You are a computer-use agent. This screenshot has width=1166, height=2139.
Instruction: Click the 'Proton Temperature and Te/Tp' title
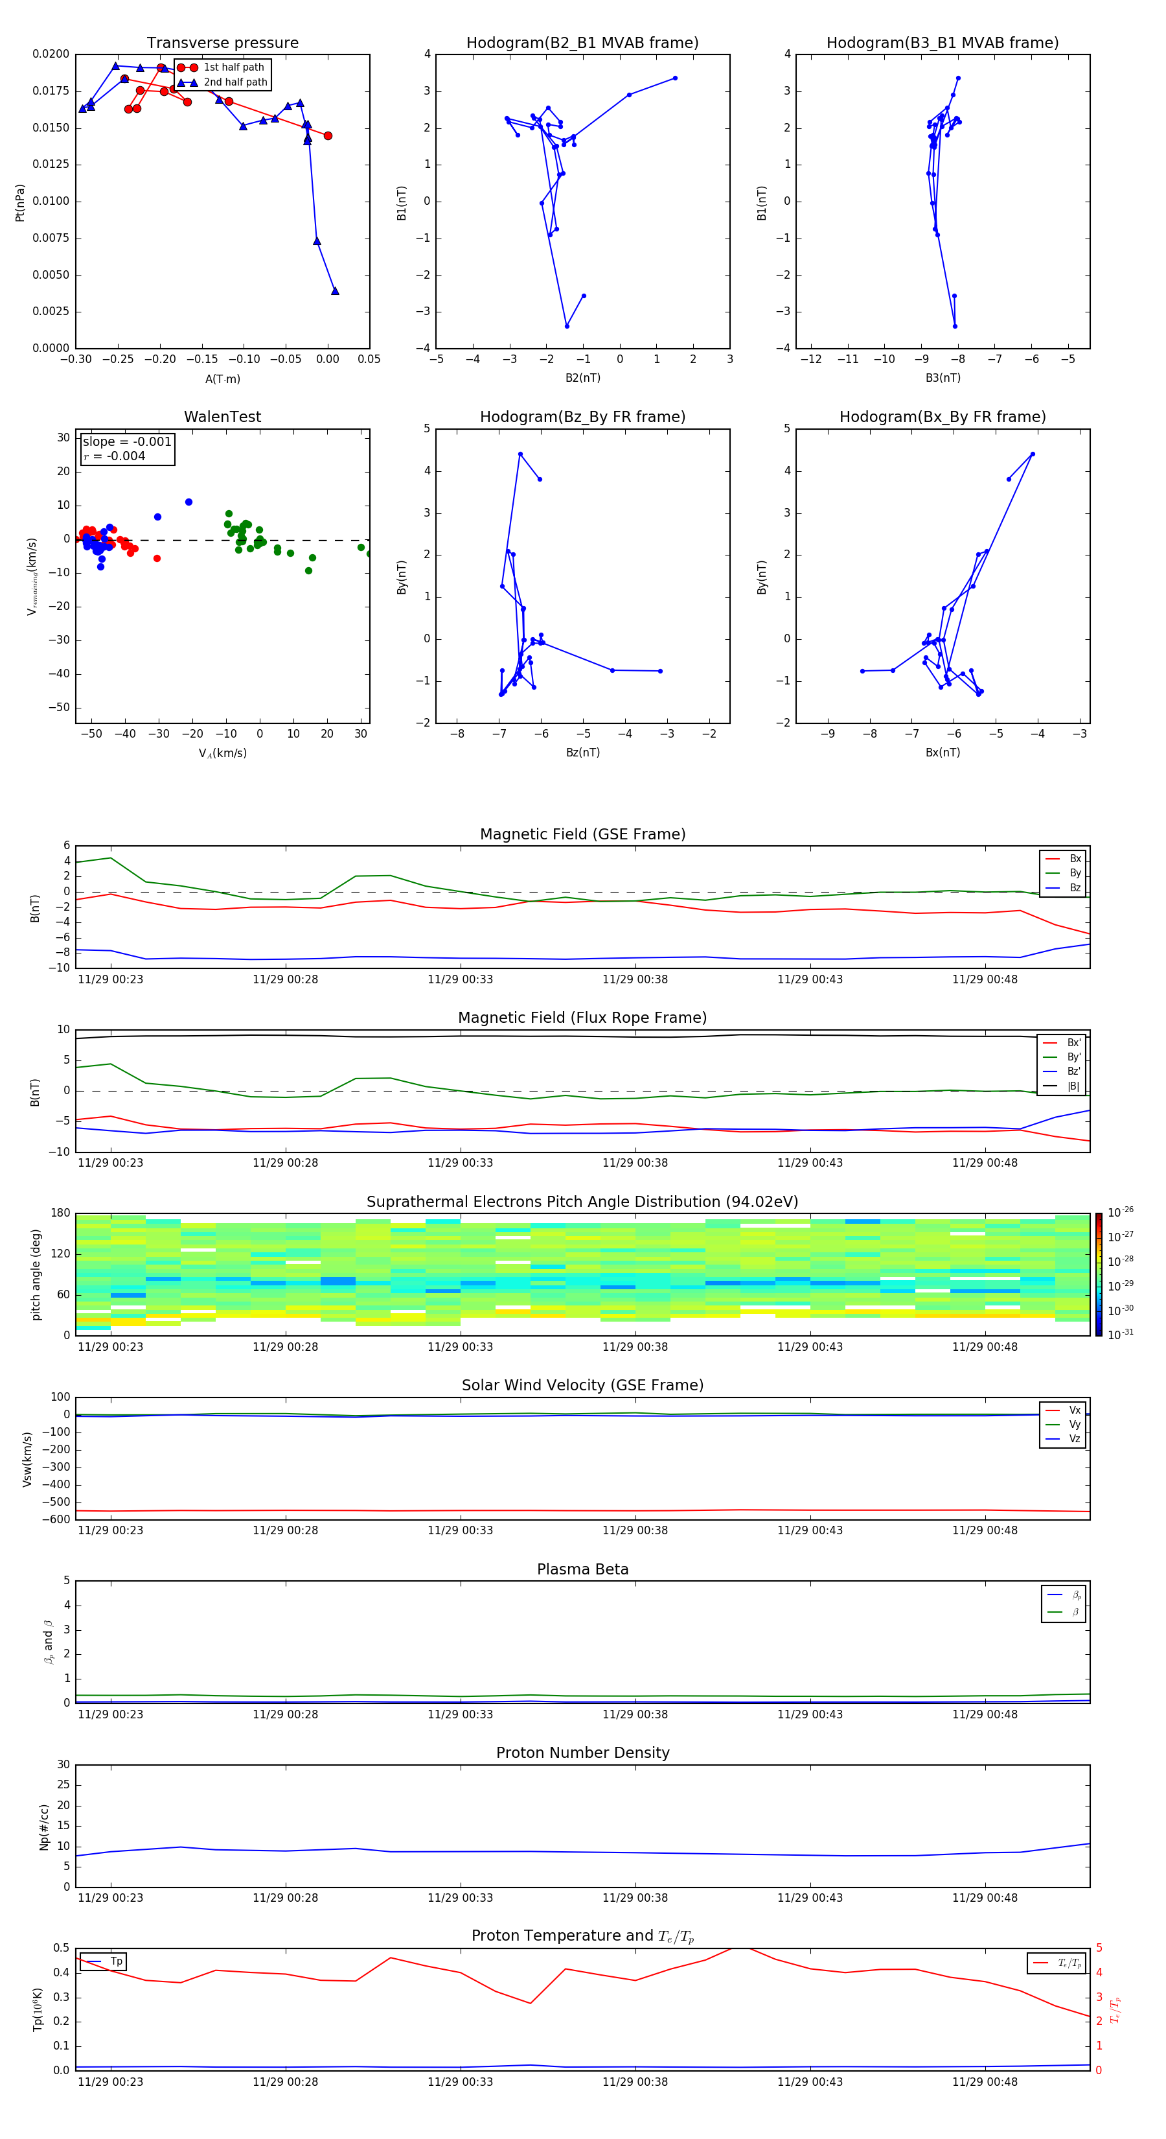[582, 1936]
